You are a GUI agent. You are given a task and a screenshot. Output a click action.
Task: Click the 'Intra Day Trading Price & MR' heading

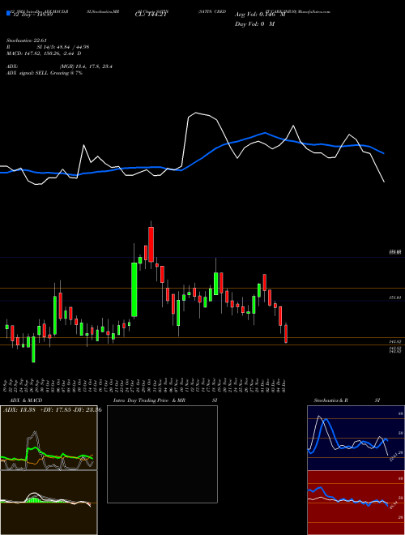[x=149, y=400]
